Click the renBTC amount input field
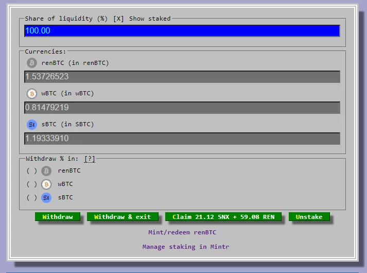The height and width of the screenshot is (273, 367). coord(182,77)
